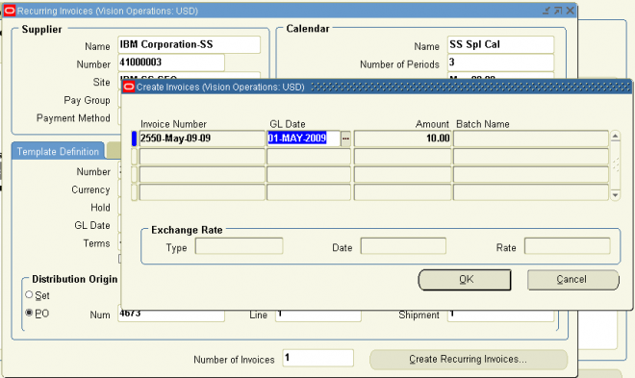The width and height of the screenshot is (635, 378).
Task: Click the Shipment field
Action: 500,315
